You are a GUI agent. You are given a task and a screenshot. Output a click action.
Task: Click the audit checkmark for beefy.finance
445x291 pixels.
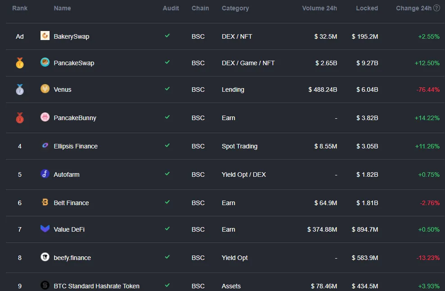(x=167, y=257)
